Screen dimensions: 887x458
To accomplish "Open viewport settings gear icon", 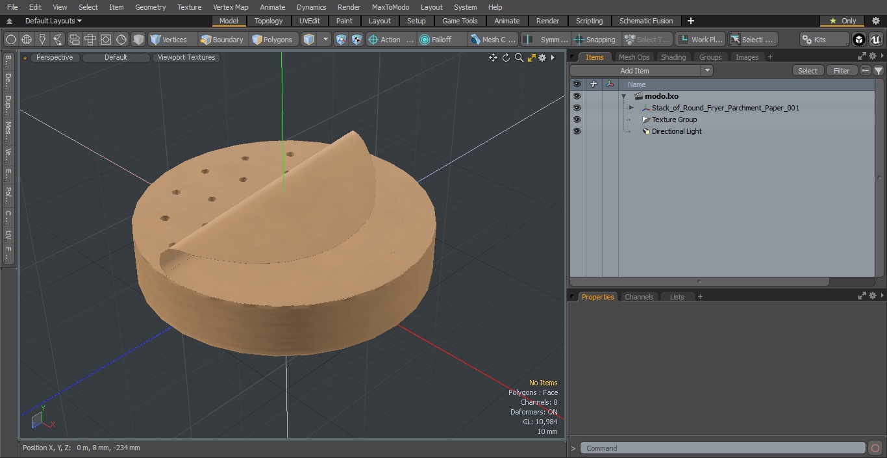I will [x=542, y=58].
